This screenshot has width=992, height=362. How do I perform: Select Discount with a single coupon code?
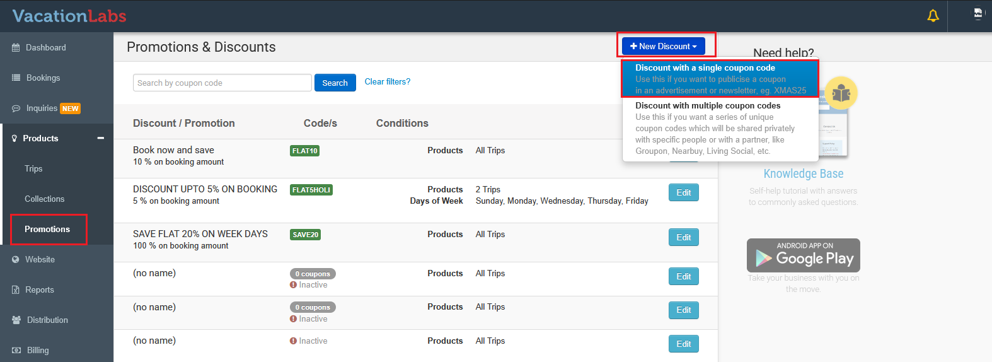tap(720, 79)
